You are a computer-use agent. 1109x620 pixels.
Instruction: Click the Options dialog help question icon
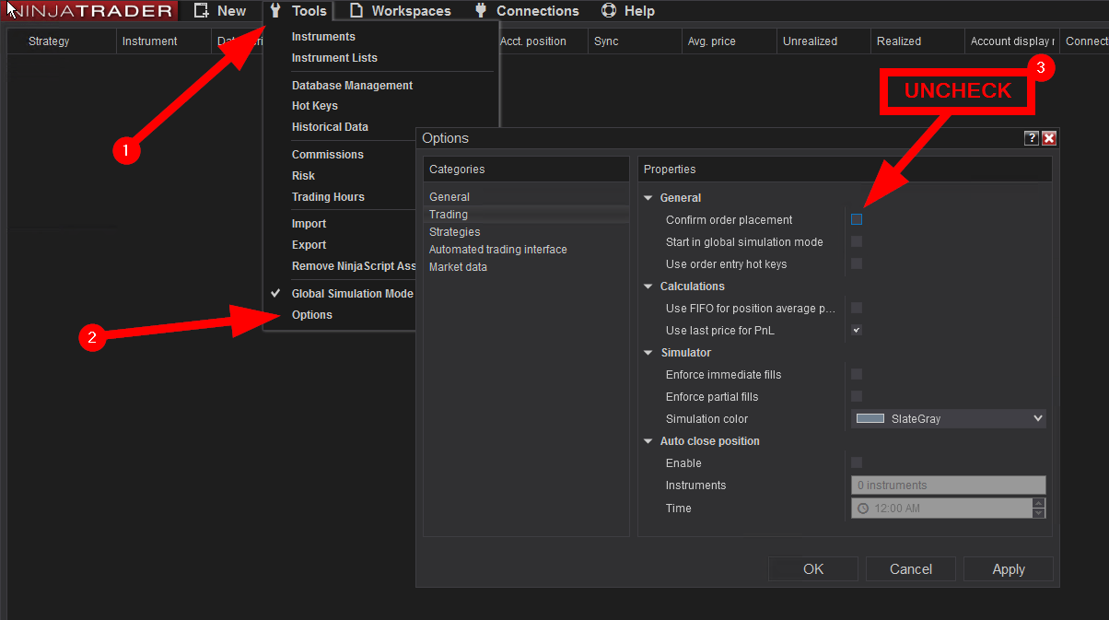point(1032,138)
